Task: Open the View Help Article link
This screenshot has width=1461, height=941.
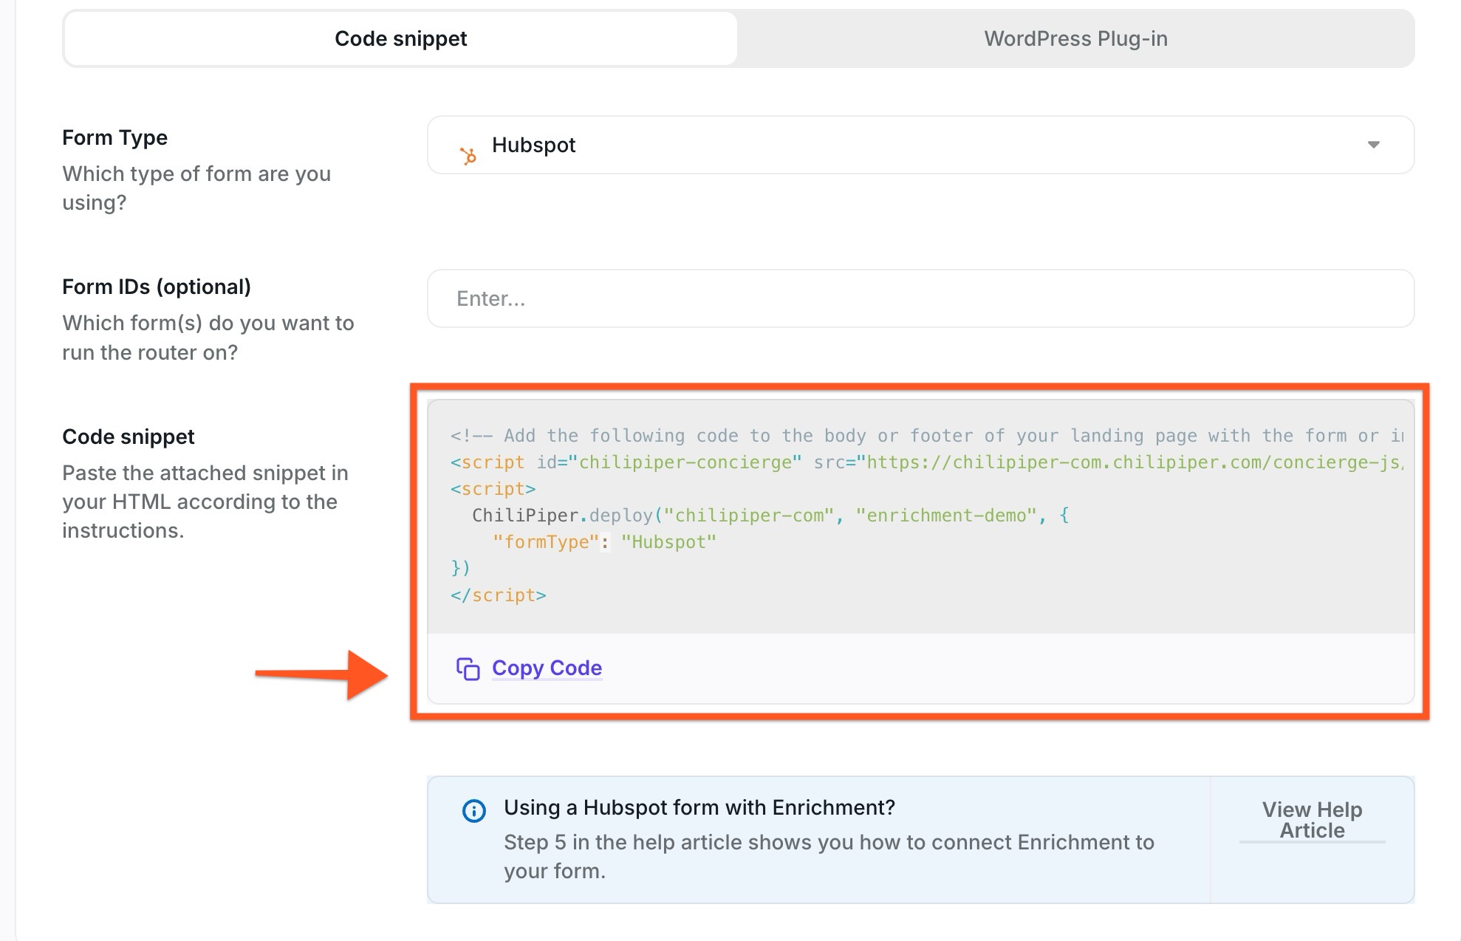Action: pyautogui.click(x=1311, y=820)
